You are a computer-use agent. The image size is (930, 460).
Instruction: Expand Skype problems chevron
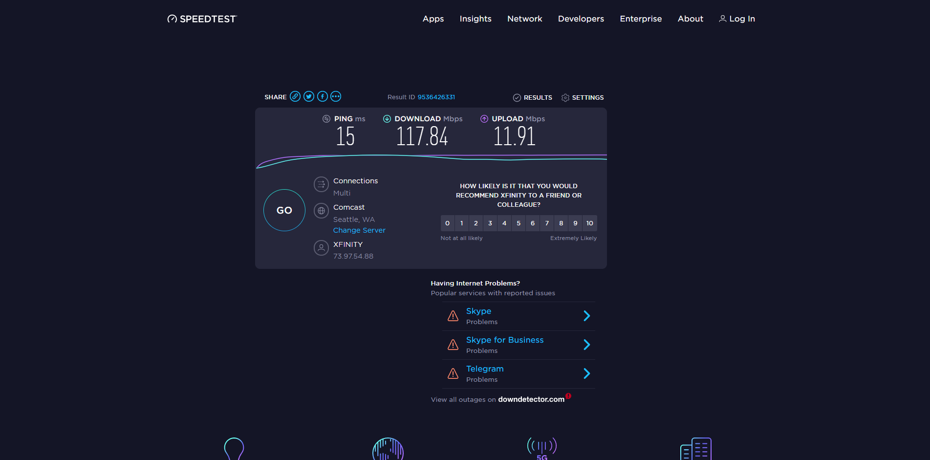click(587, 316)
